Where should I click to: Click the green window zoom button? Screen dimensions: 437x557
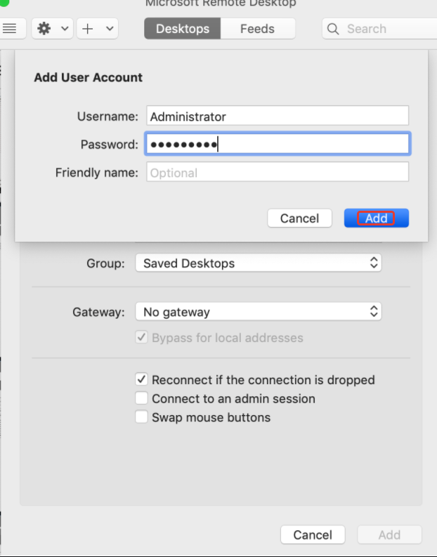(x=4, y=3)
